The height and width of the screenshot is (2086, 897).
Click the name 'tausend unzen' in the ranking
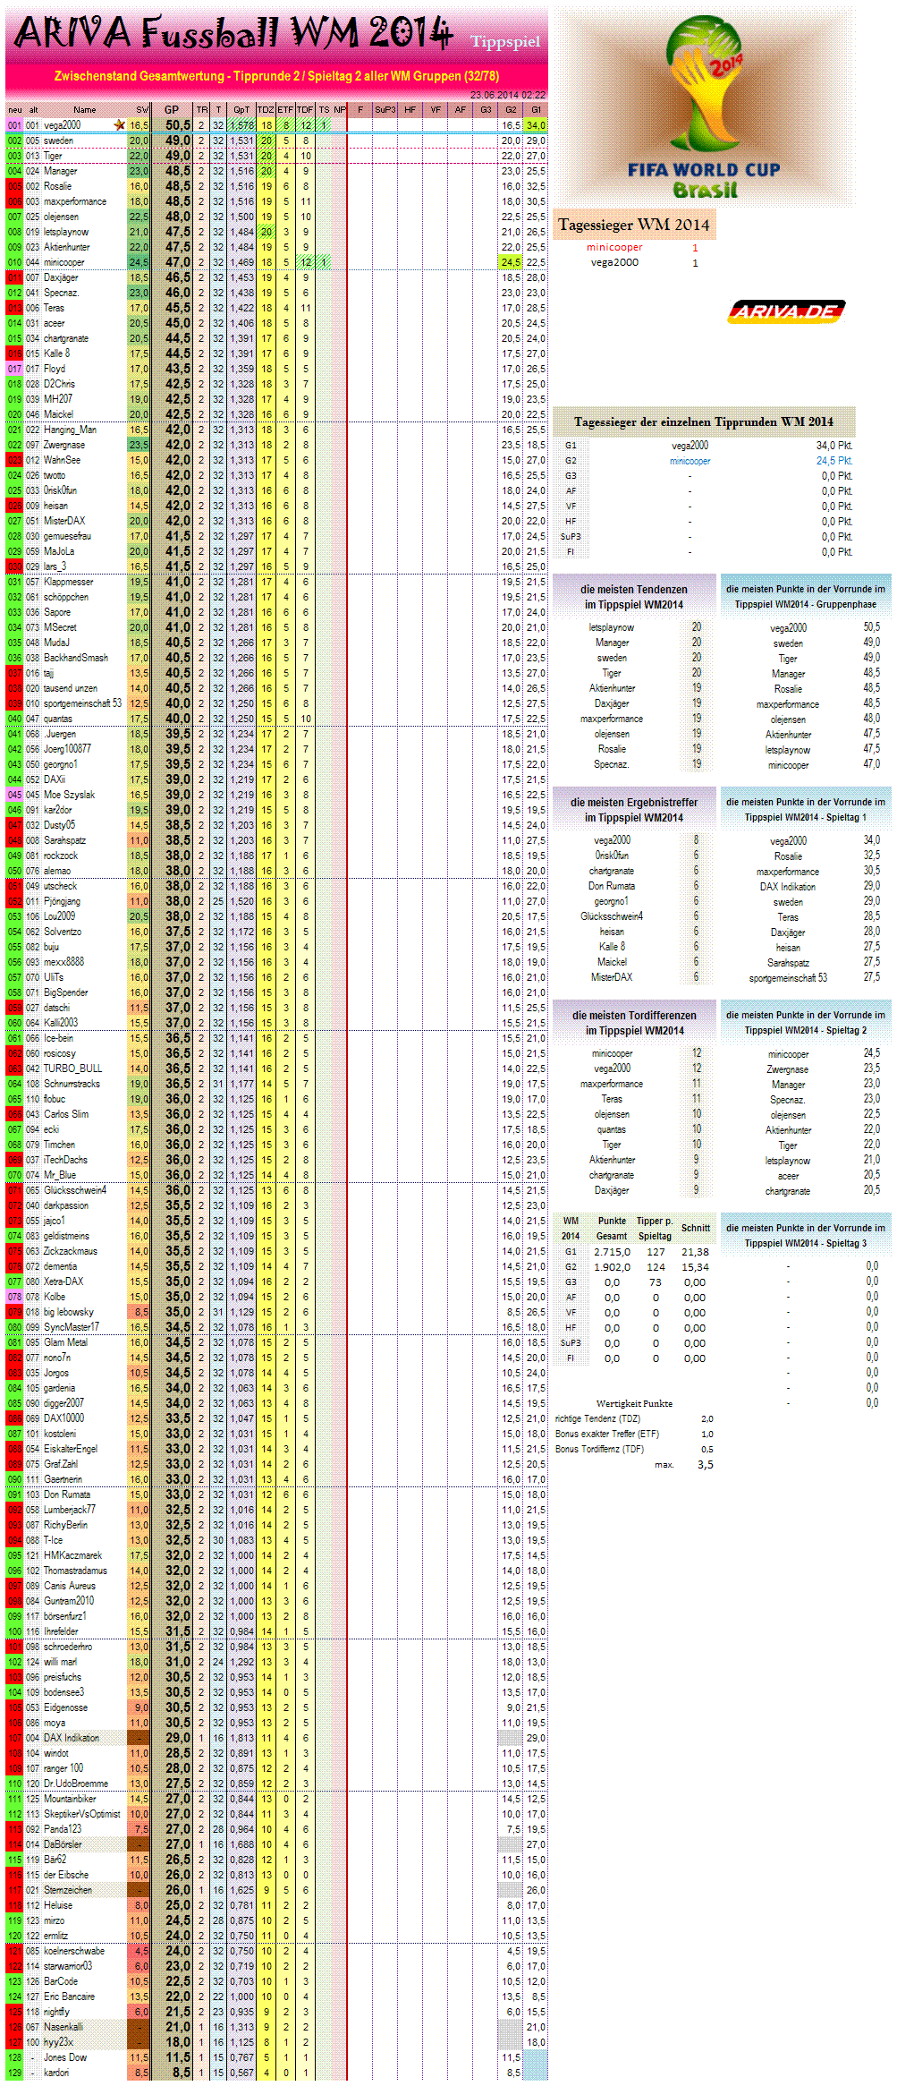(71, 688)
